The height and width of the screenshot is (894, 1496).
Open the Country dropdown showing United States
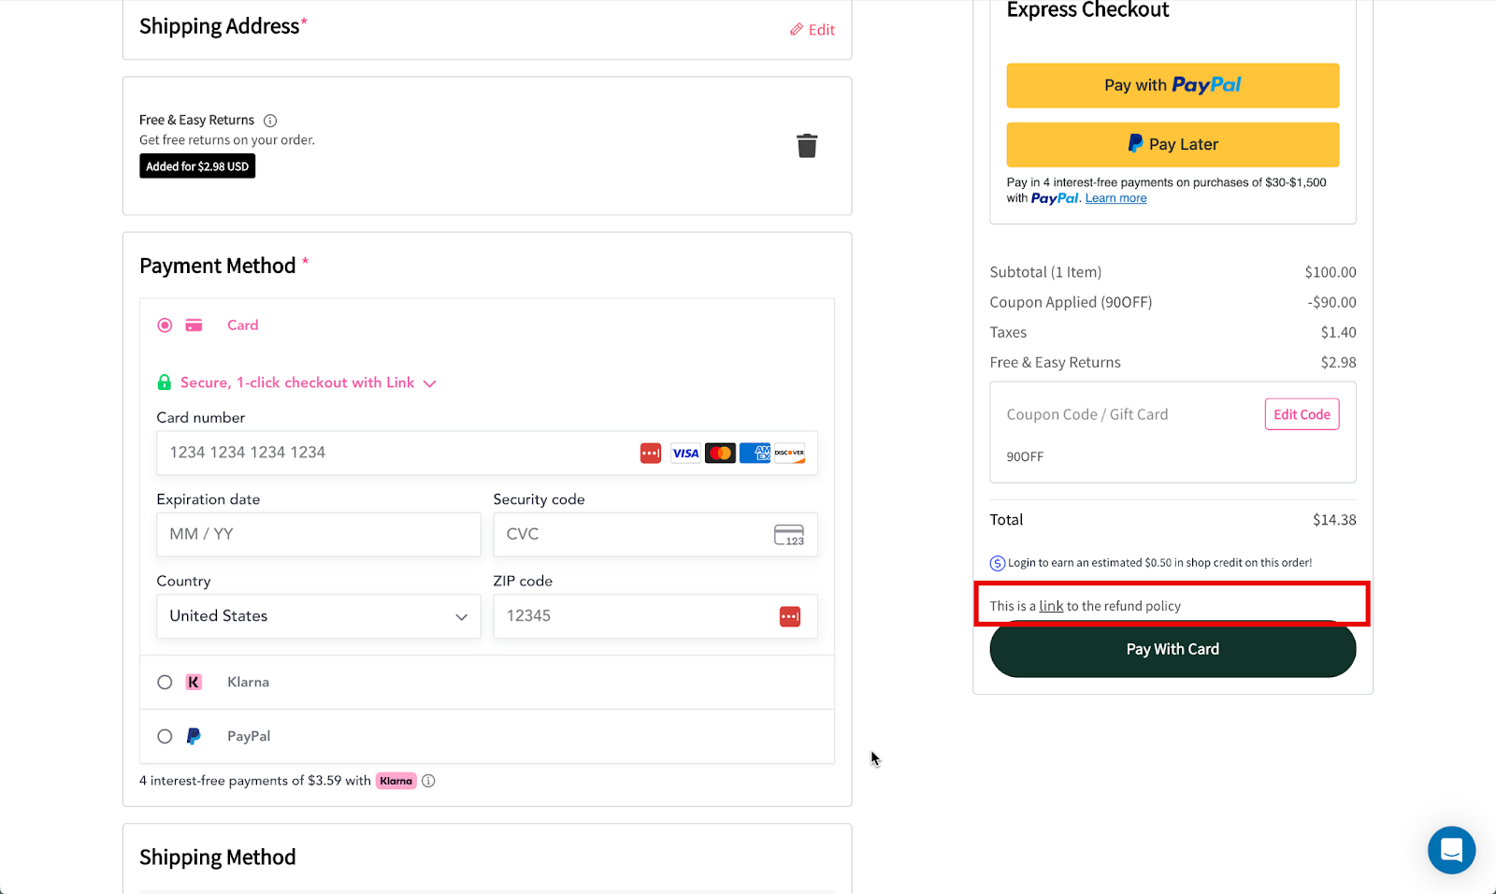point(318,616)
